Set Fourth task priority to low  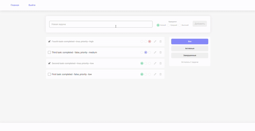pos(142,42)
